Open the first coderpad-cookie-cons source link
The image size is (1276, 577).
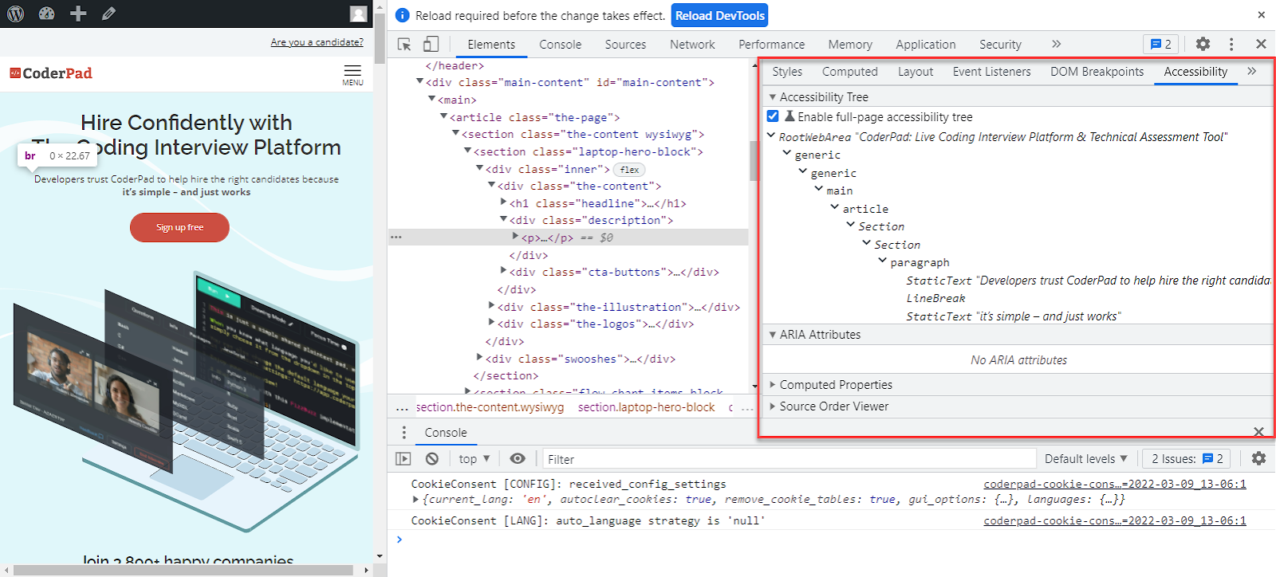(1114, 484)
